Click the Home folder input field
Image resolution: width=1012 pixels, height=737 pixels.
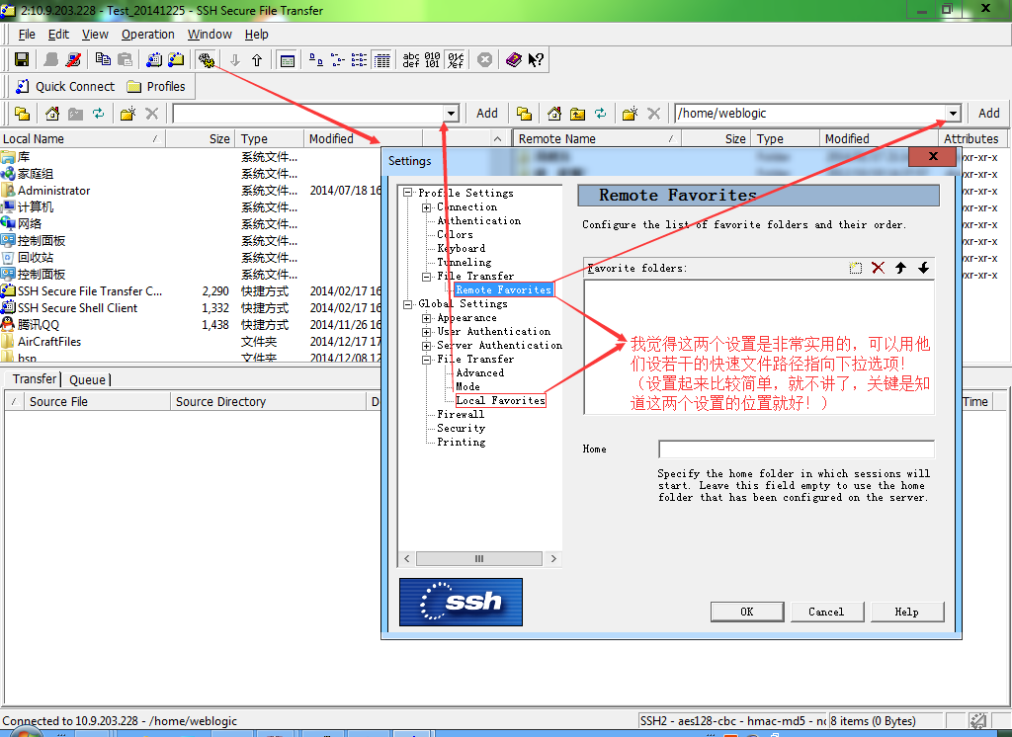click(x=797, y=450)
